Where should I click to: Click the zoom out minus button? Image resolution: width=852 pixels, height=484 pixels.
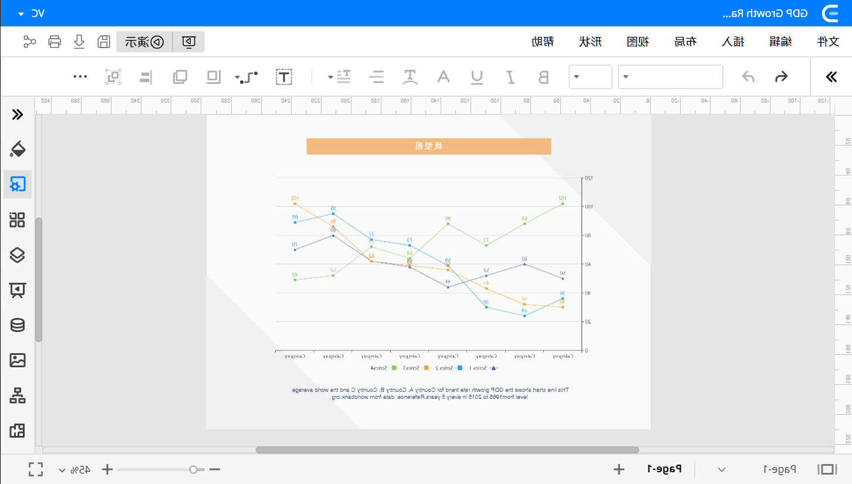215,469
